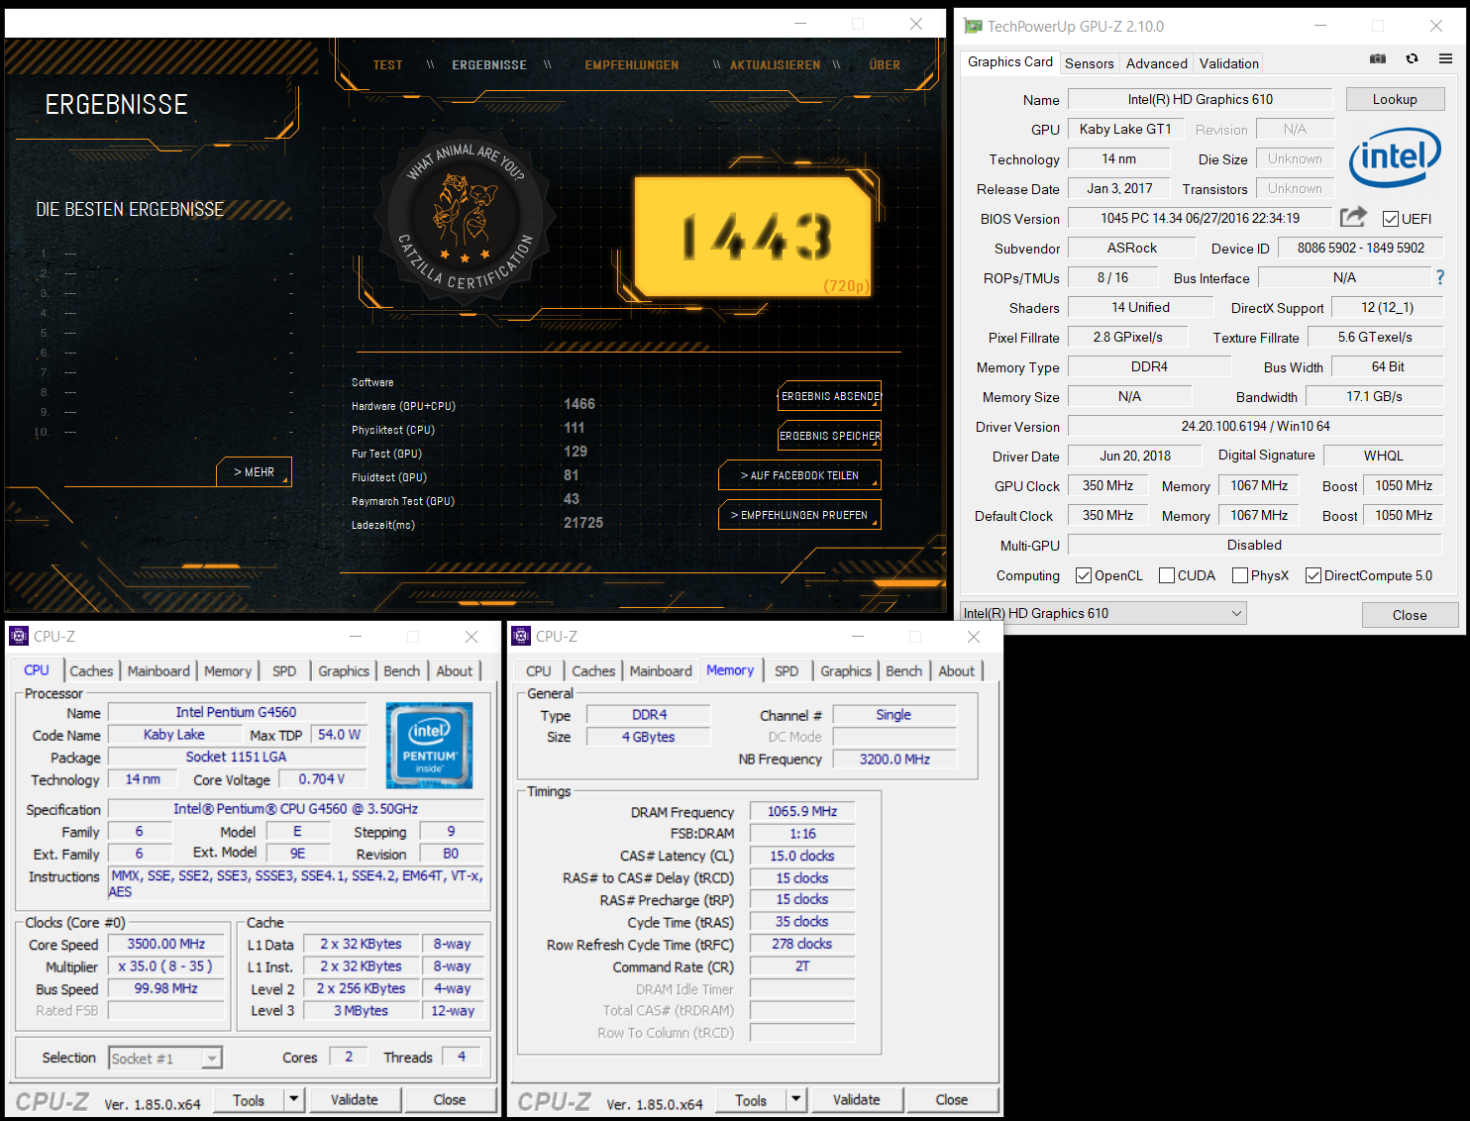Click Hardware (GPU+CPU) score 1466

click(x=579, y=404)
